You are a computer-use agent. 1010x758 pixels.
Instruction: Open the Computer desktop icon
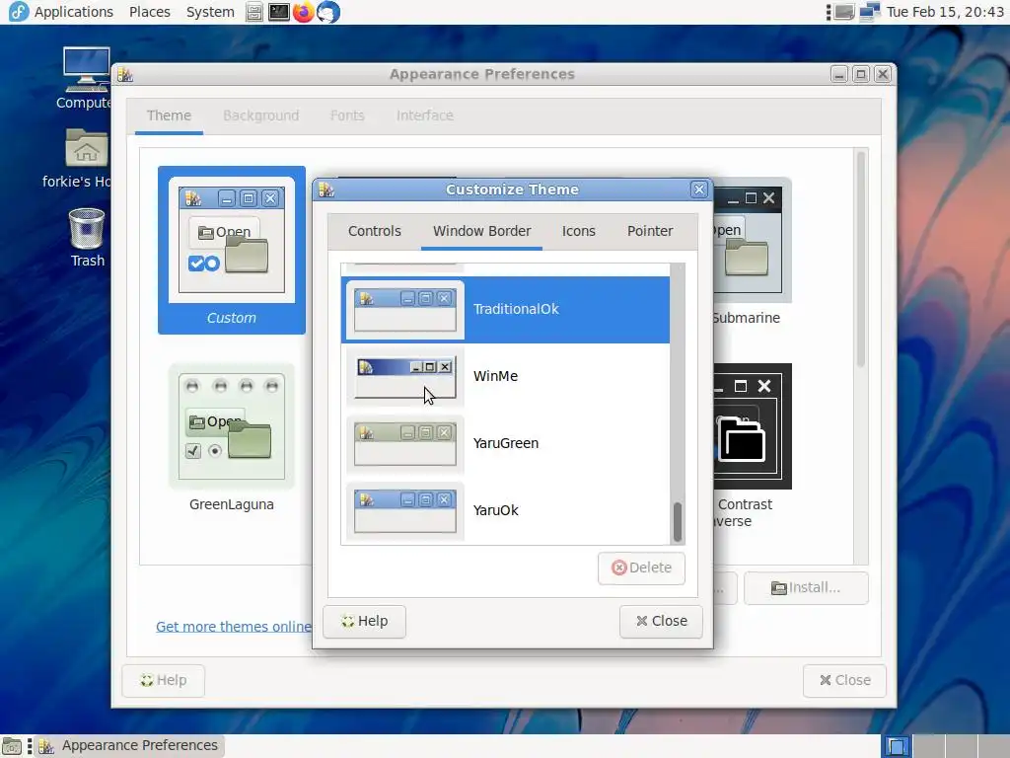click(86, 78)
